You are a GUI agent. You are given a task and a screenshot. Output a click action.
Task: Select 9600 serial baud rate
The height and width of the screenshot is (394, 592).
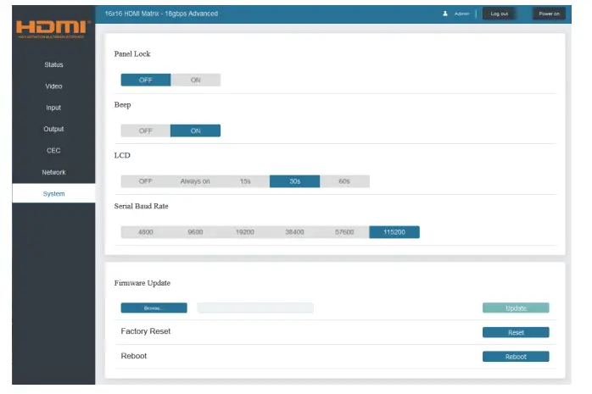pos(195,232)
